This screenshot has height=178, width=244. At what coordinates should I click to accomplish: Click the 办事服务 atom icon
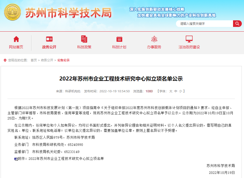pyautogui.click(x=154, y=39)
